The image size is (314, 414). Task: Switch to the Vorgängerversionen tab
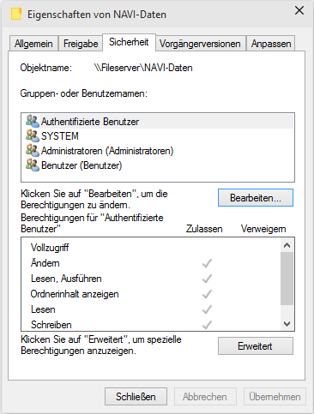point(200,44)
